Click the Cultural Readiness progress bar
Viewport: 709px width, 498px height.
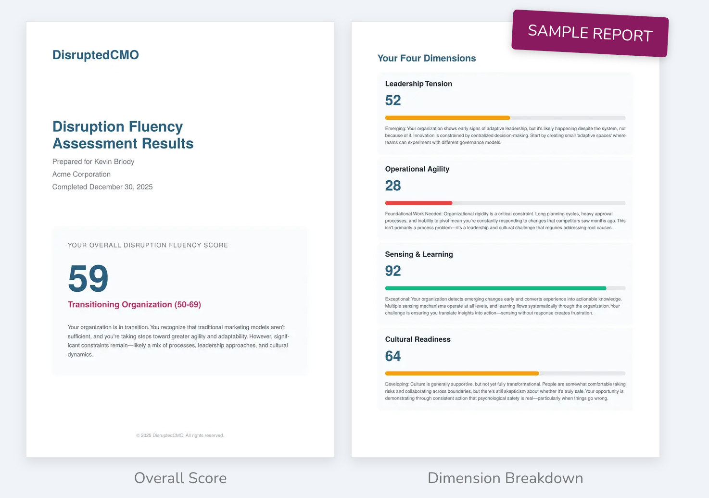505,373
